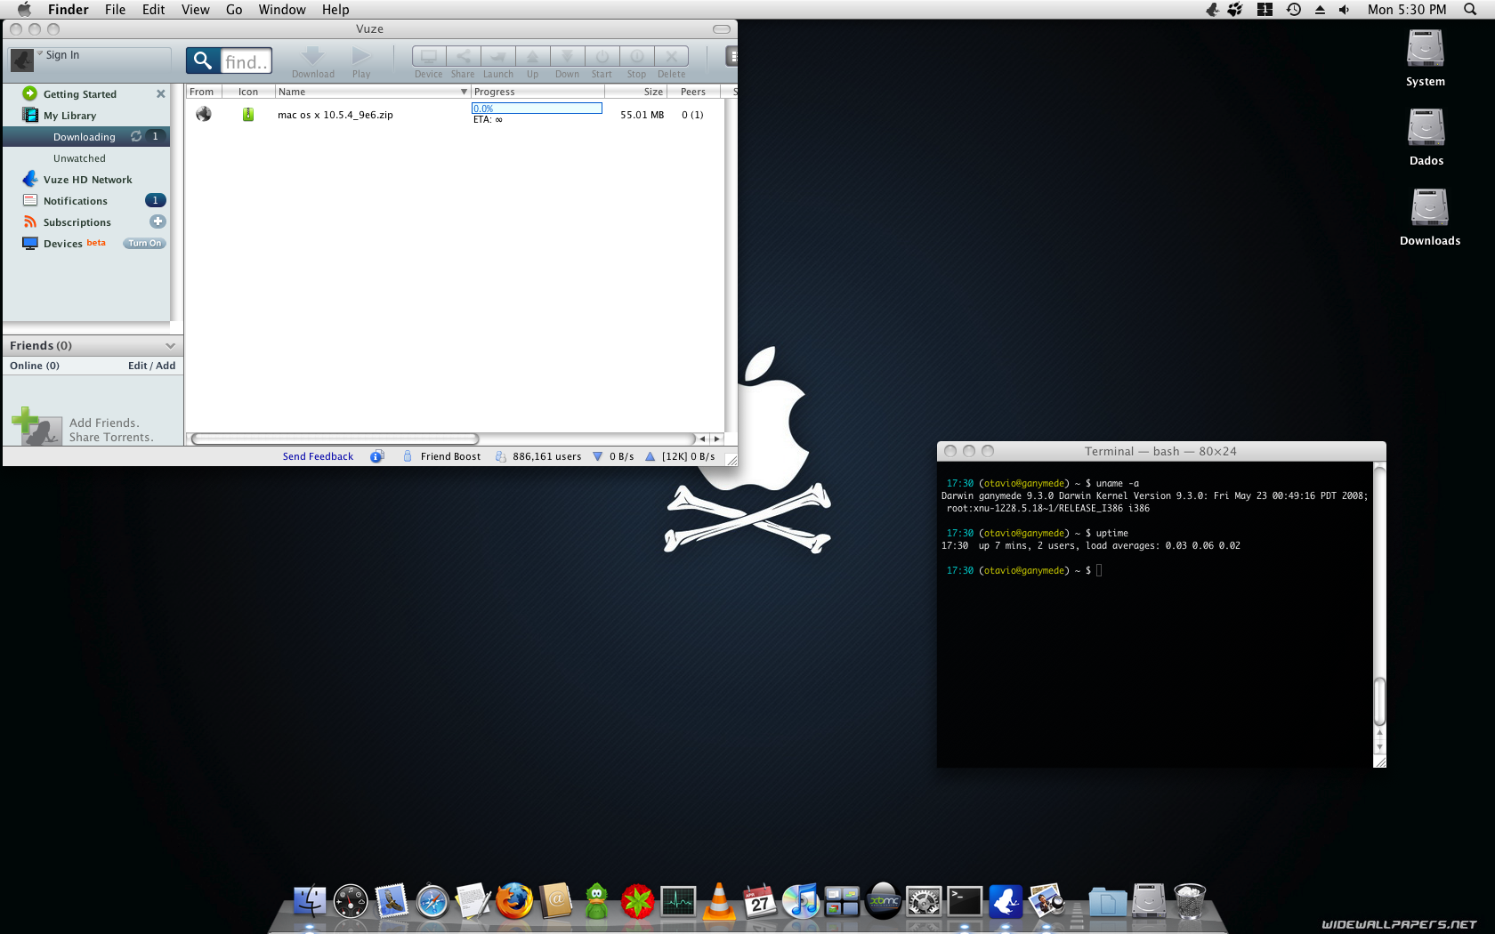Click the Stop torrent toolbar button
This screenshot has width=1495, height=934.
pos(636,56)
